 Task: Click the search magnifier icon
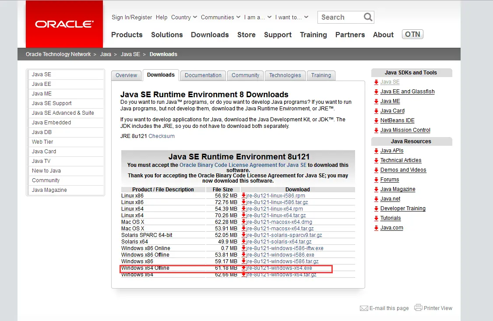[368, 17]
